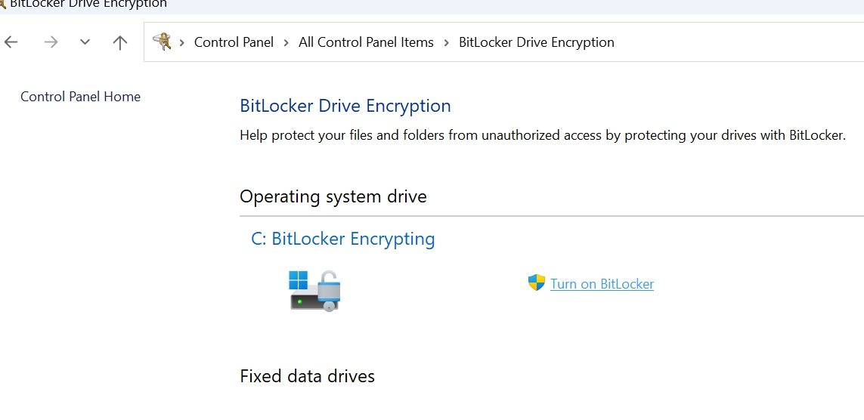Go back using the back arrow

pyautogui.click(x=11, y=42)
